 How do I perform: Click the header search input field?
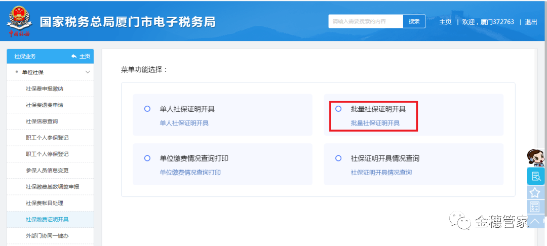point(366,21)
